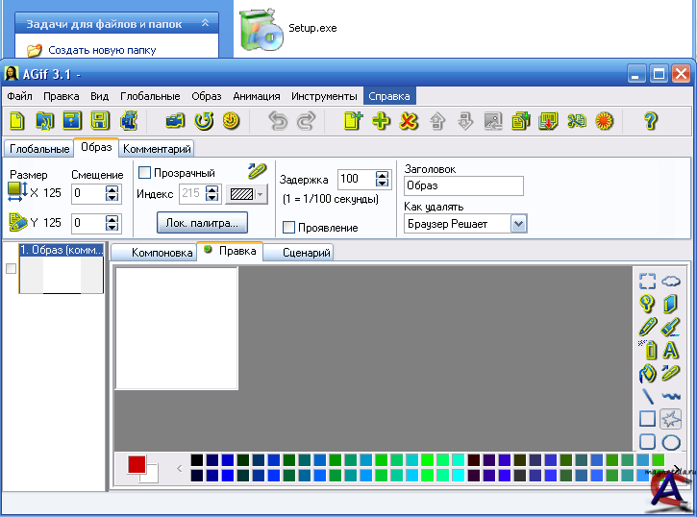Open the Как удалять dropdown

click(x=519, y=224)
